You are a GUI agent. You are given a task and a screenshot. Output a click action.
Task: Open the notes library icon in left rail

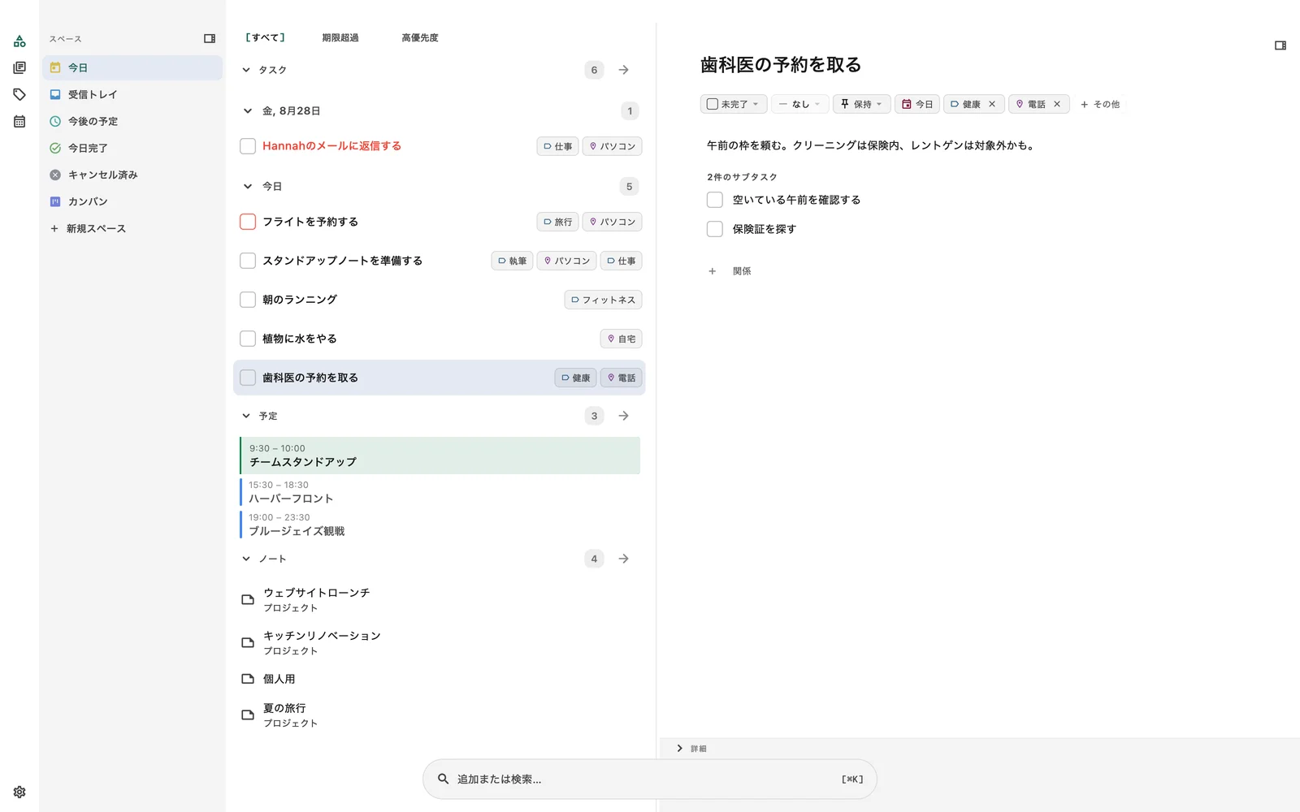tap(19, 67)
